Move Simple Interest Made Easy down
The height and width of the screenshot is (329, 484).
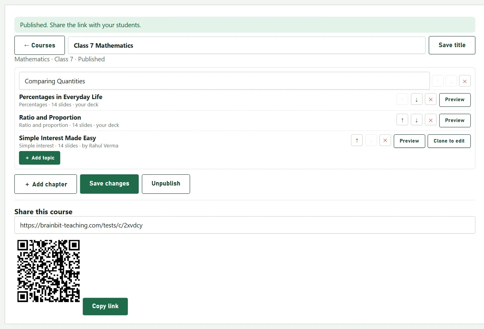[371, 140]
